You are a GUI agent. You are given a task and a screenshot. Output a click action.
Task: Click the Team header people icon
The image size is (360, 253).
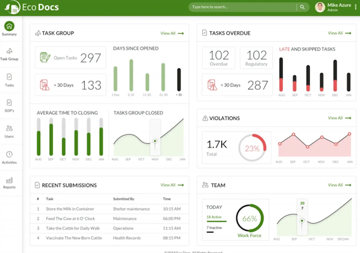pyautogui.click(x=205, y=185)
